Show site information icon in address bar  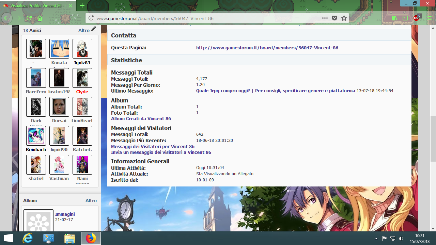(x=91, y=18)
